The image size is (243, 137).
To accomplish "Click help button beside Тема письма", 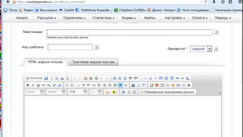I will click(216, 32).
